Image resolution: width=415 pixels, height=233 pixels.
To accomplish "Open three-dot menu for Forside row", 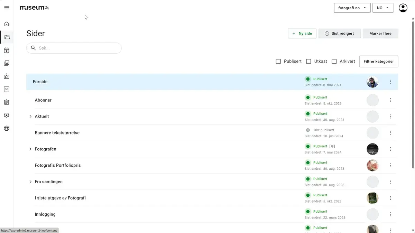I will tap(390, 82).
